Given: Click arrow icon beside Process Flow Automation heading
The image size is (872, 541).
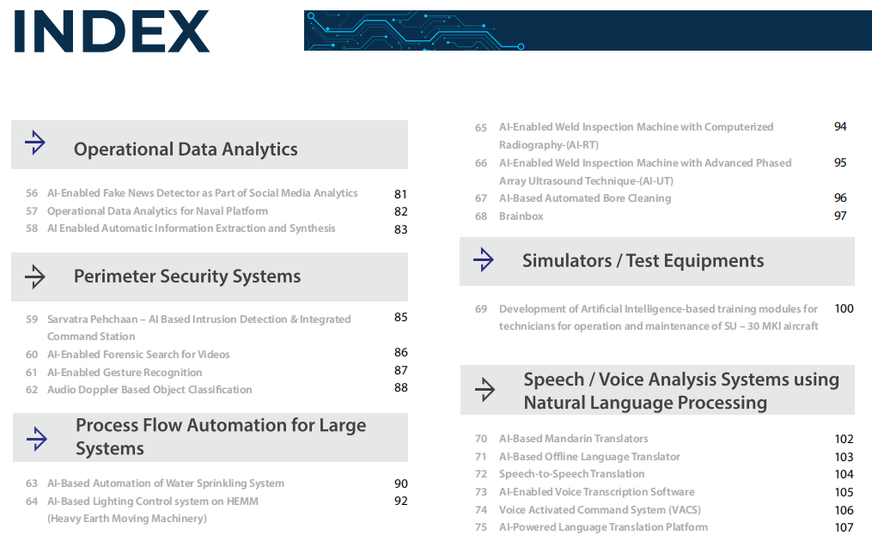Looking at the screenshot, I should (37, 439).
